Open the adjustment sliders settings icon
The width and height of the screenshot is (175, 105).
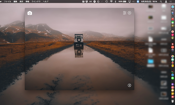click(x=125, y=13)
